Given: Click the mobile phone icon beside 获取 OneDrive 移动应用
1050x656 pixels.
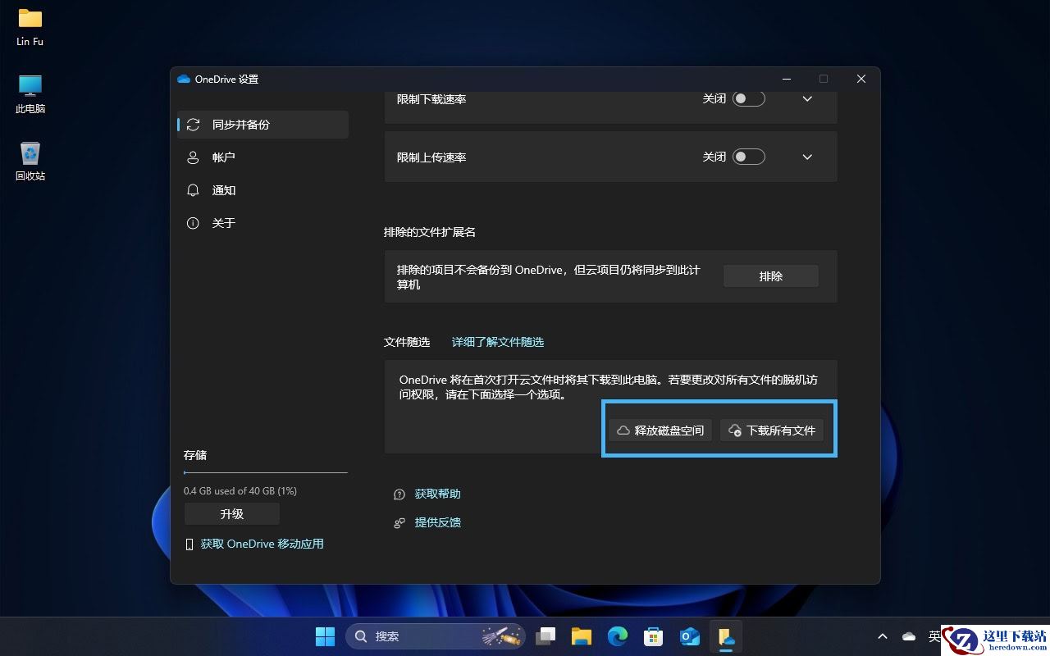Looking at the screenshot, I should [x=189, y=544].
